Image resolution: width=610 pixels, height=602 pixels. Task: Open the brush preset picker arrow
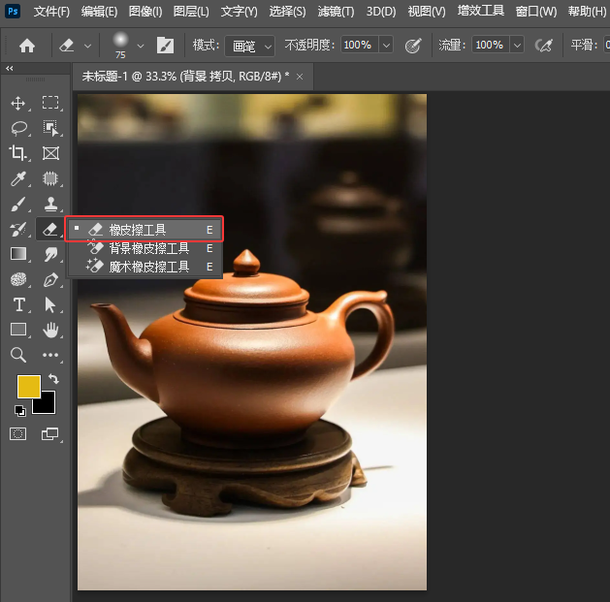141,46
